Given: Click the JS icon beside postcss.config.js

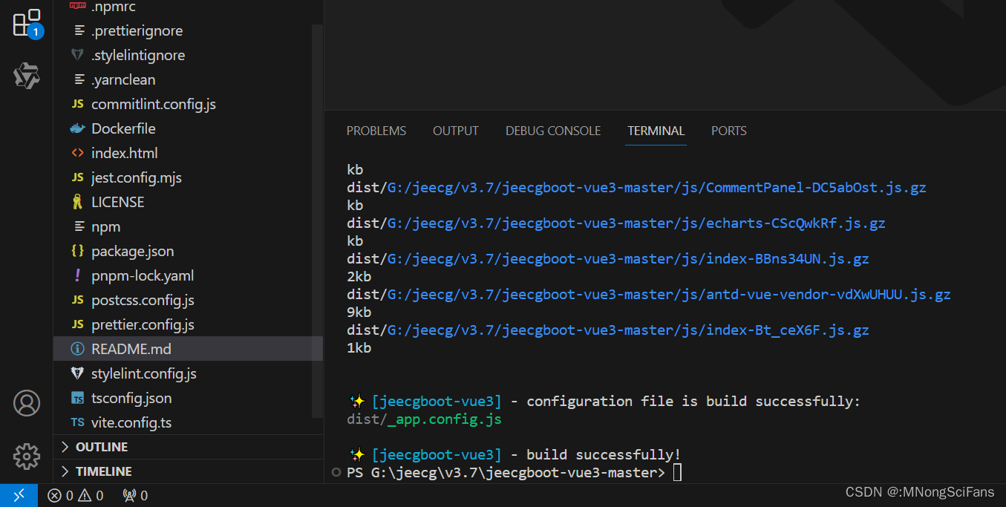Looking at the screenshot, I should pyautogui.click(x=77, y=300).
